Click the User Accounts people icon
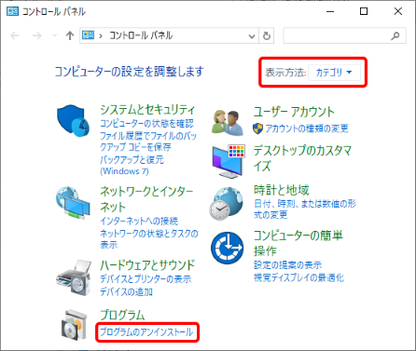This screenshot has height=351, width=416. [x=228, y=122]
